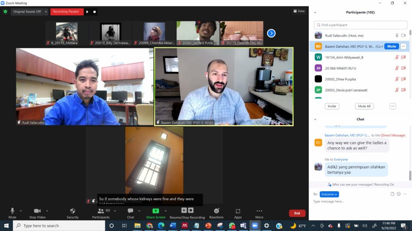Click the Invite button
Image resolution: width=412 pixels, height=231 pixels.
point(332,106)
